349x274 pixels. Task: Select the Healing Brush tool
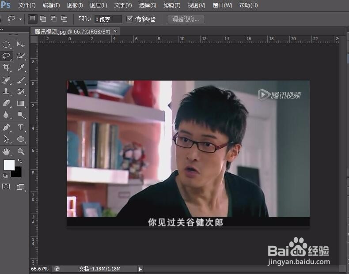6,80
